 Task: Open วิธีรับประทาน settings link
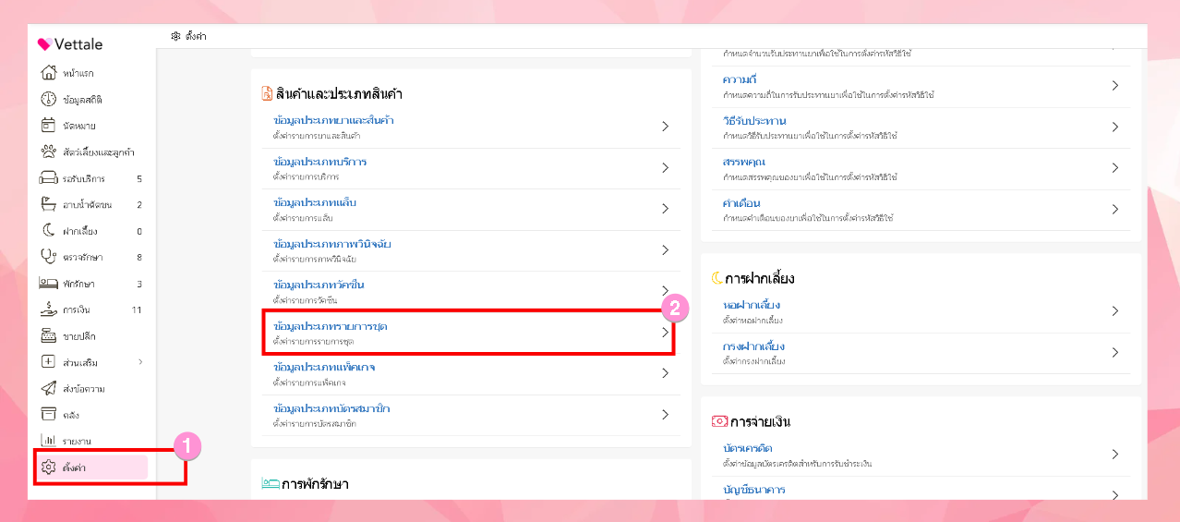click(x=754, y=121)
